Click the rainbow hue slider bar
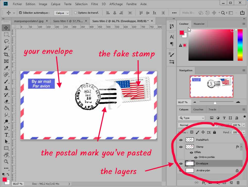 point(240,45)
